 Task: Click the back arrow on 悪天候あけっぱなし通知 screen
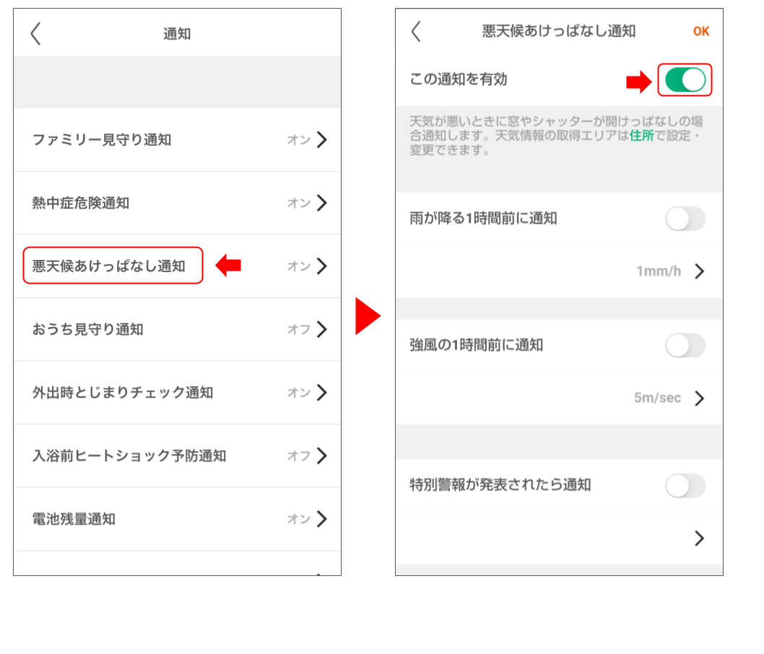(x=416, y=32)
